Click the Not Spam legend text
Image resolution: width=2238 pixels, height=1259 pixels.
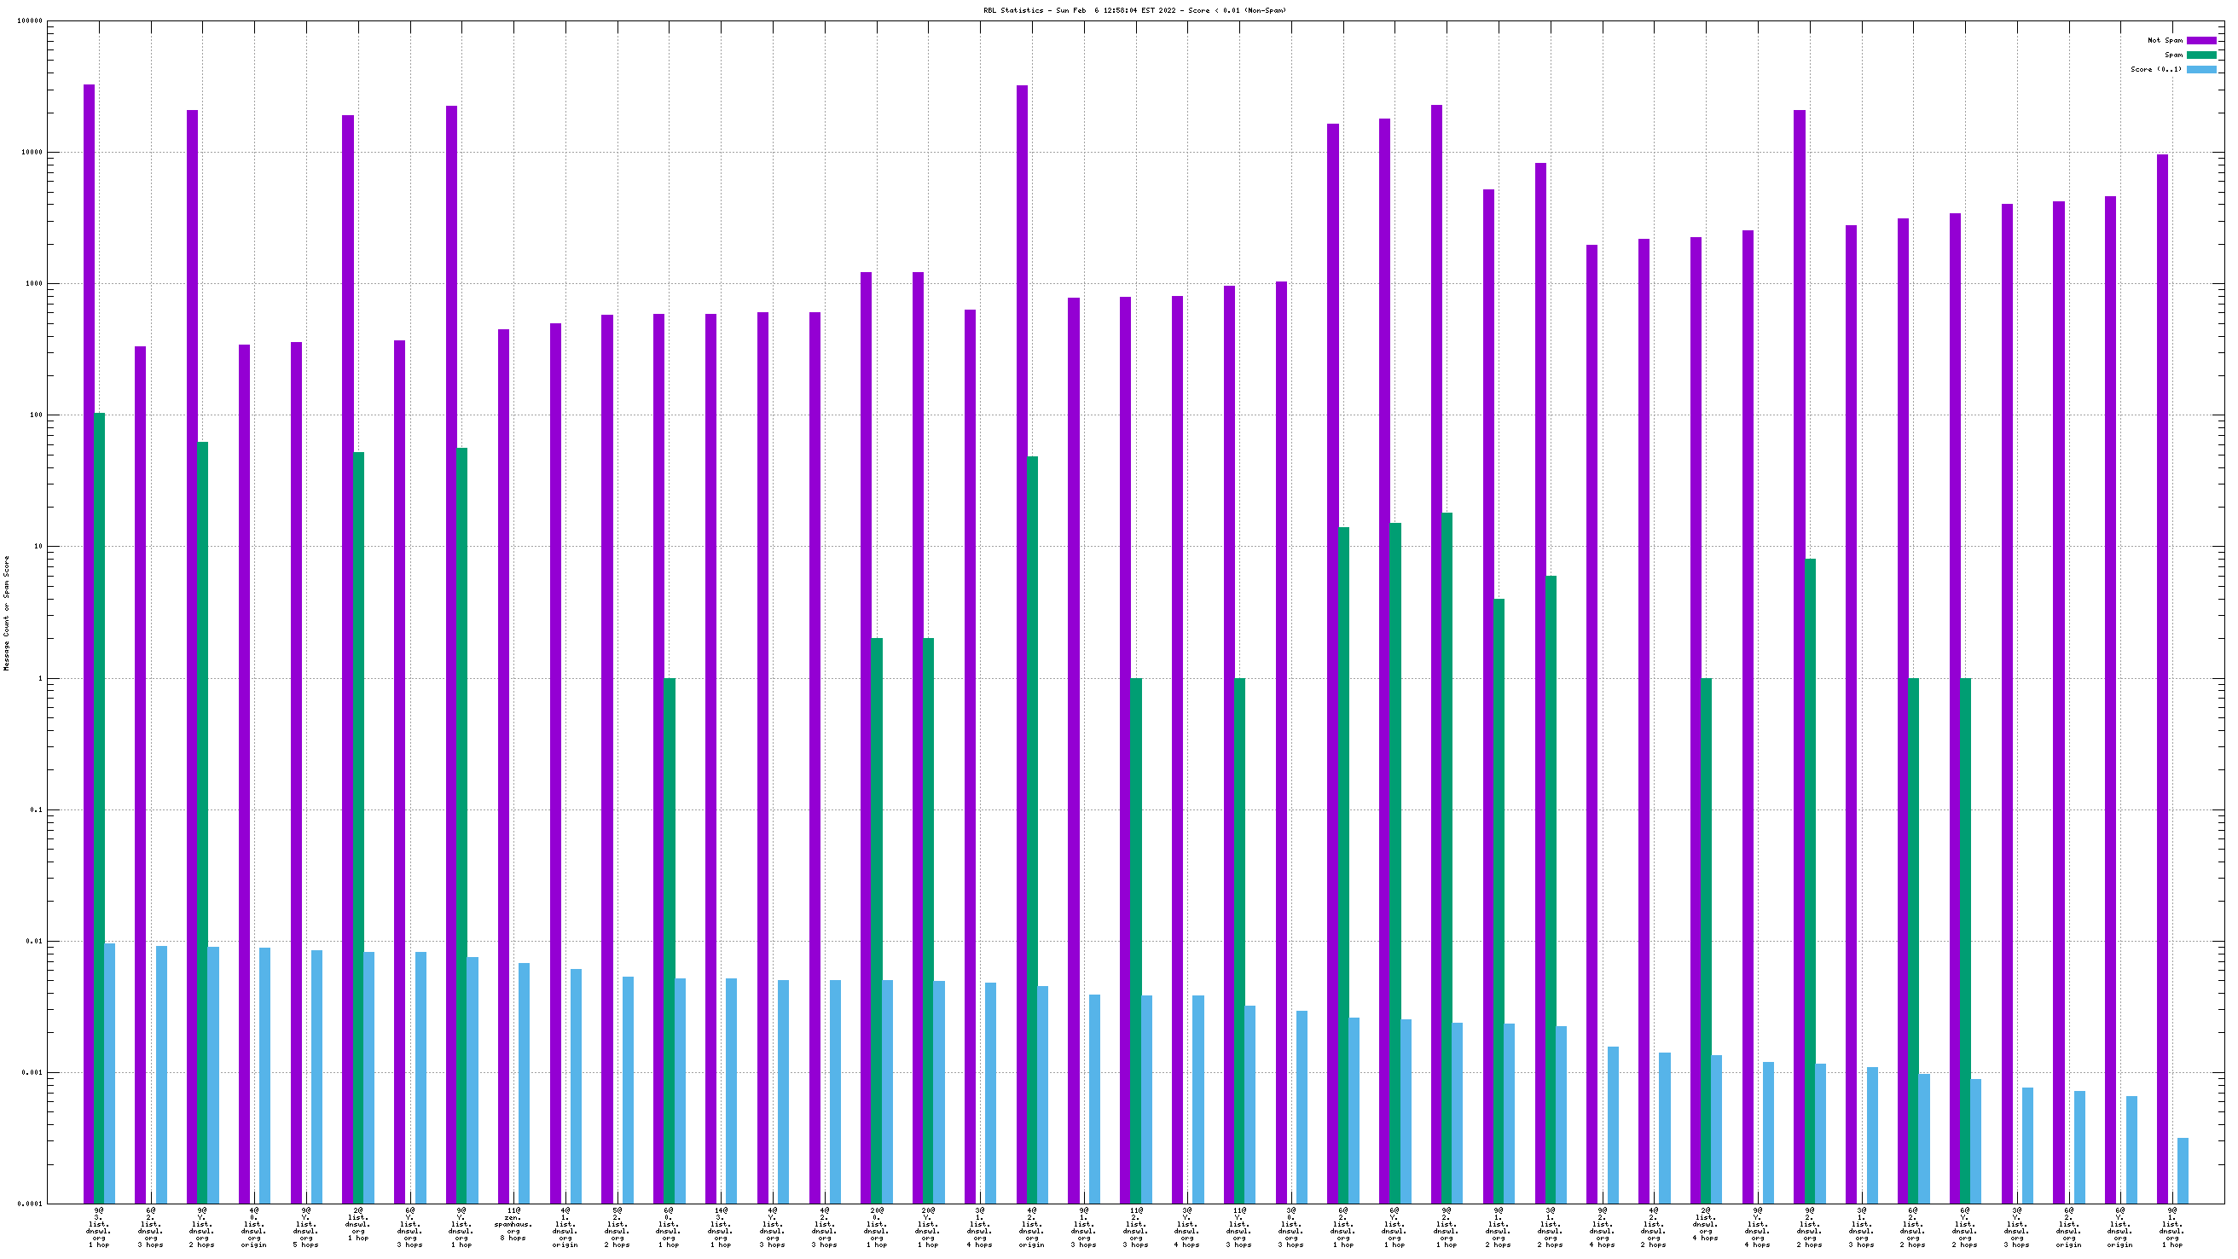coord(2164,41)
